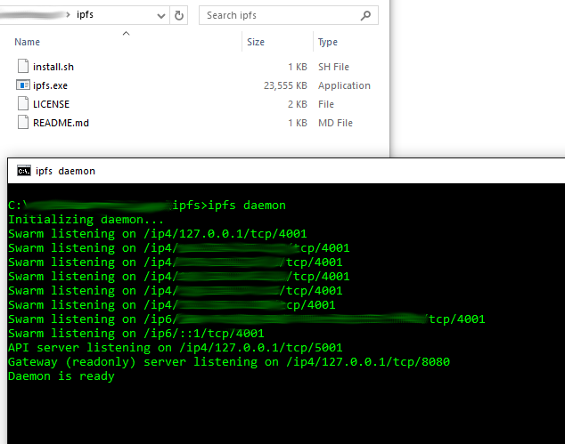Click the SH File type cell
Viewport: 565px width, 444px height.
[333, 67]
